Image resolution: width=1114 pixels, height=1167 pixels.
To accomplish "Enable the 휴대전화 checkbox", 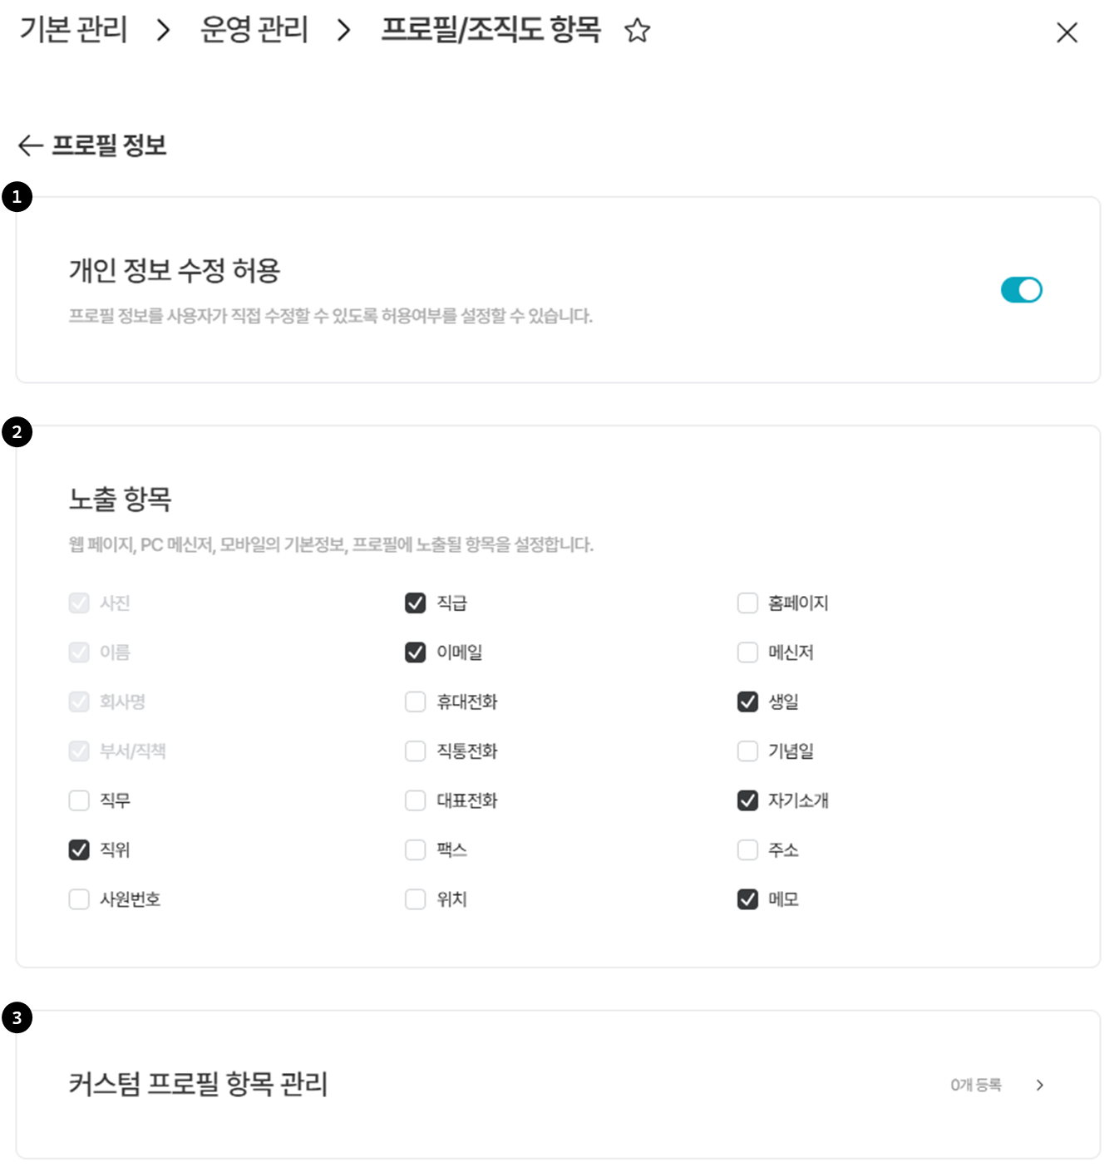I will (416, 702).
